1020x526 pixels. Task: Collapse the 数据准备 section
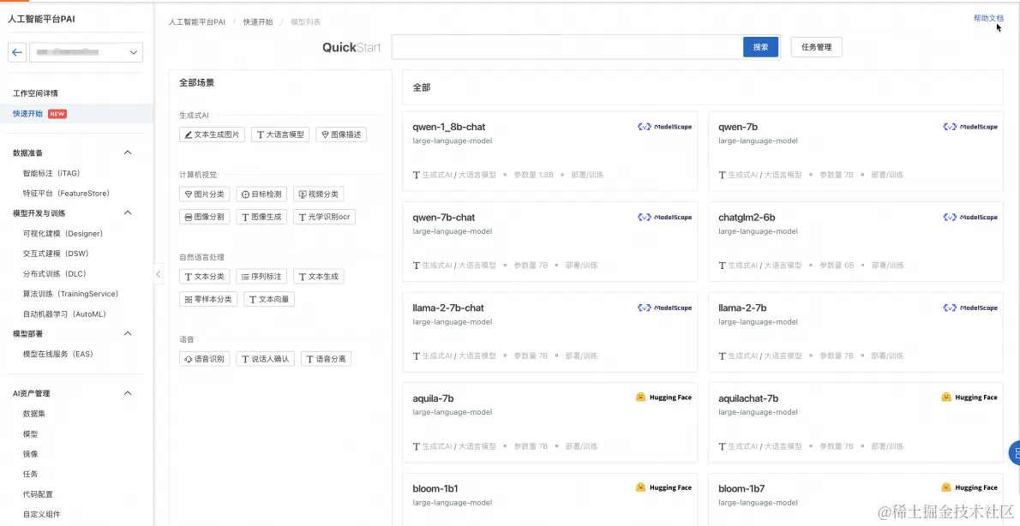(128, 152)
